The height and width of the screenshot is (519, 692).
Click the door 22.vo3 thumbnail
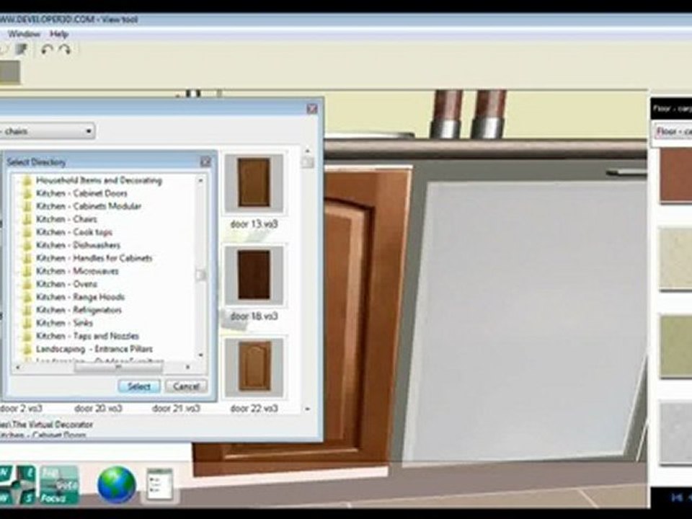(x=254, y=367)
